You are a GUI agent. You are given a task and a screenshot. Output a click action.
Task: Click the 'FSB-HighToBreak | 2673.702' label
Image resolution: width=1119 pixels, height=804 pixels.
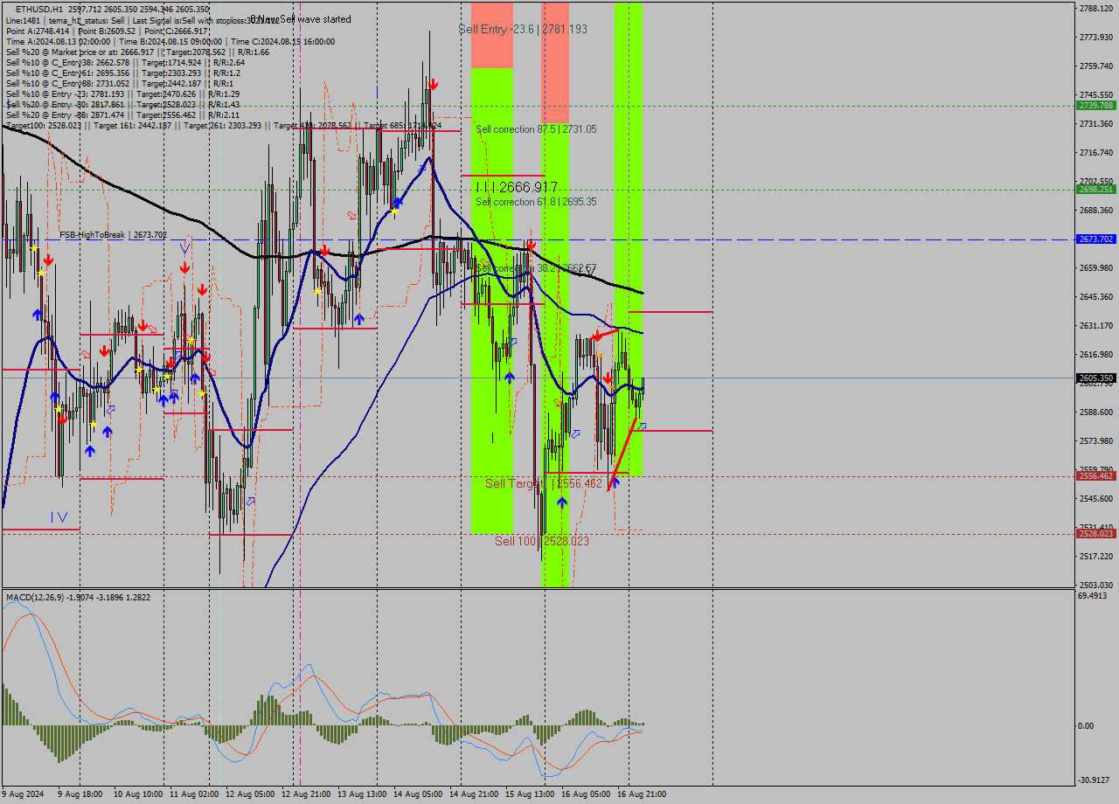[113, 234]
